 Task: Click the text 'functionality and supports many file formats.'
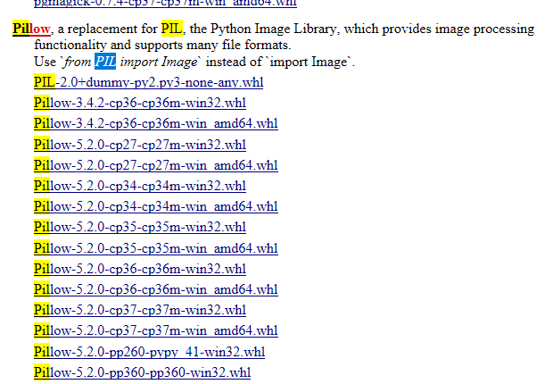coord(162,45)
